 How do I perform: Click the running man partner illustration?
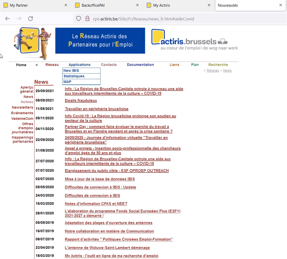[33, 43]
